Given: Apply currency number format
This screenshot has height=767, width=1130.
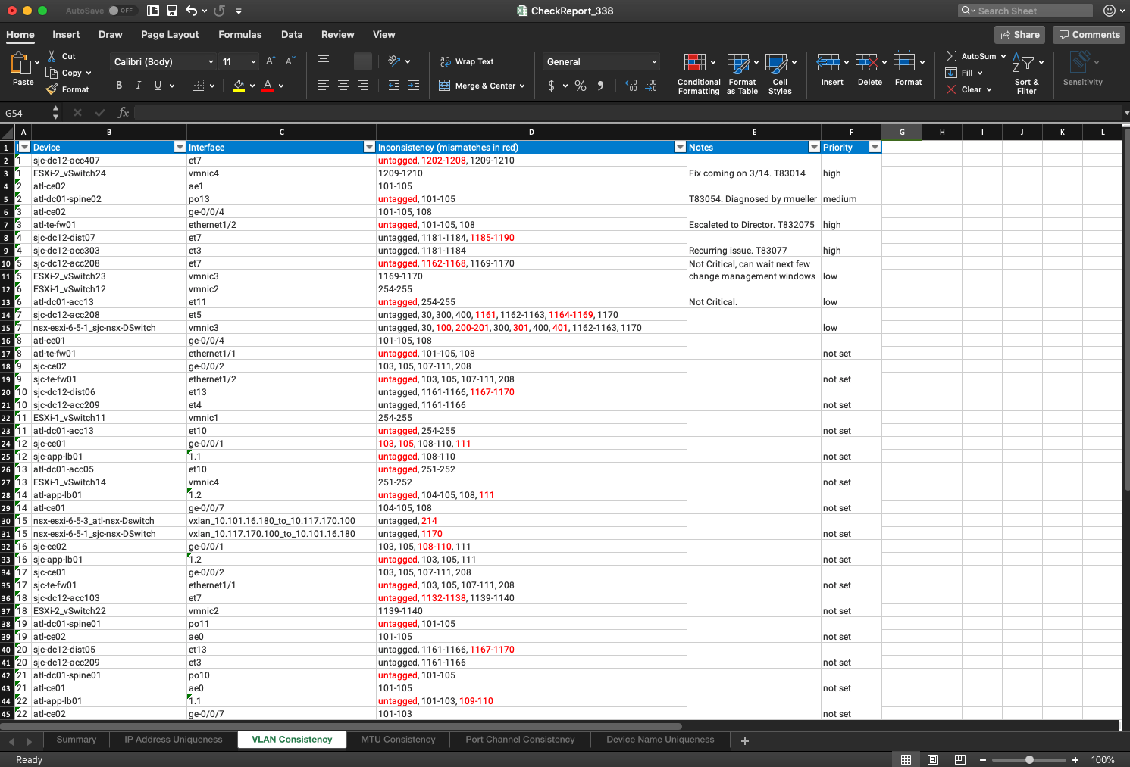Looking at the screenshot, I should (x=552, y=86).
